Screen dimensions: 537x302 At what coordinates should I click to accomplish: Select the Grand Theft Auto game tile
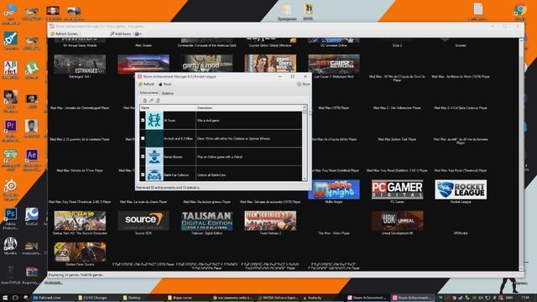click(x=270, y=64)
